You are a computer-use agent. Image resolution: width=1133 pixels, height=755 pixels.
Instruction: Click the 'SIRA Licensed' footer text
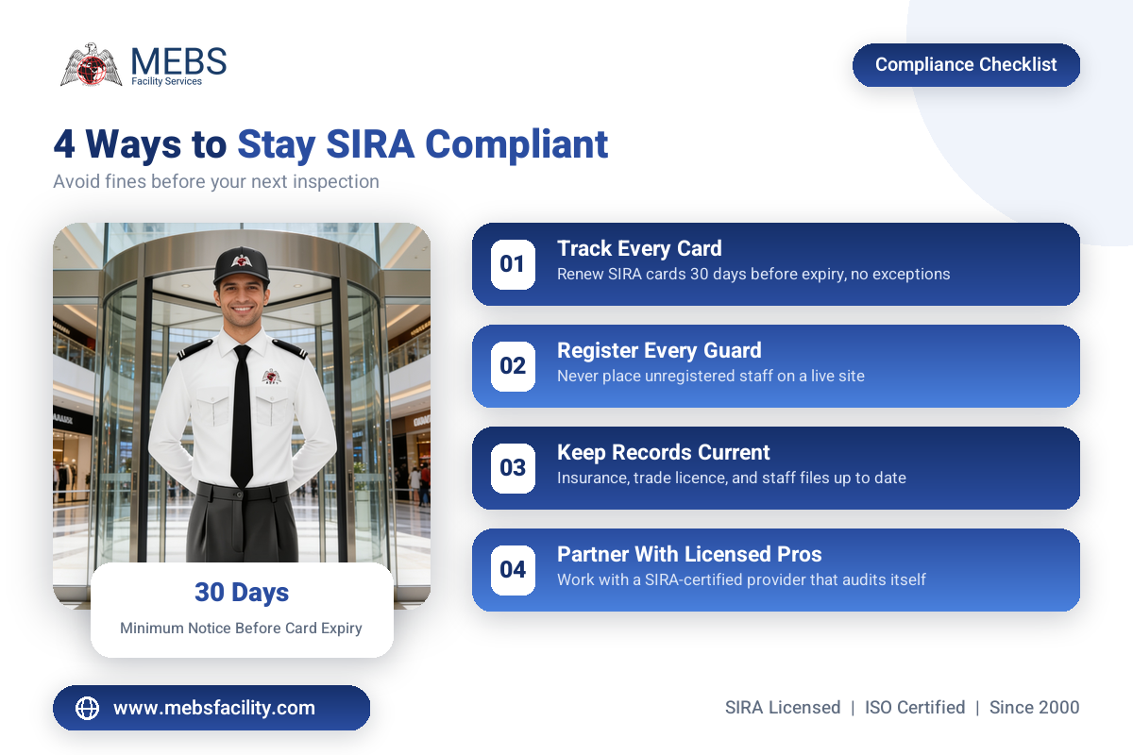(783, 707)
